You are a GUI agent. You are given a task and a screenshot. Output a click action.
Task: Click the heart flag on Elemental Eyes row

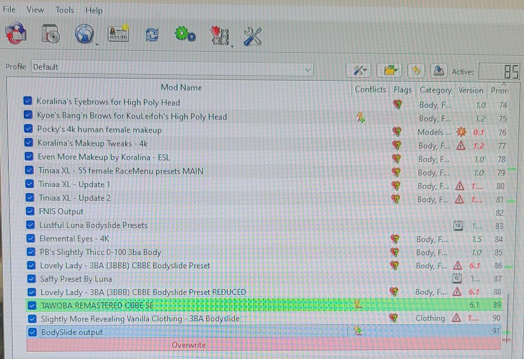(x=395, y=239)
